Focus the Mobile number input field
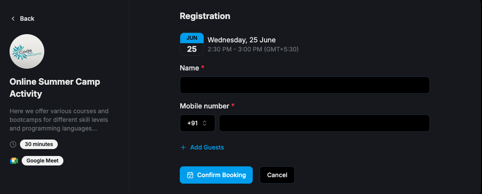Image resolution: width=482 pixels, height=194 pixels. coord(324,123)
